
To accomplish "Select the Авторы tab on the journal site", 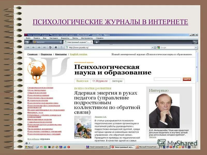I will coord(117,81).
